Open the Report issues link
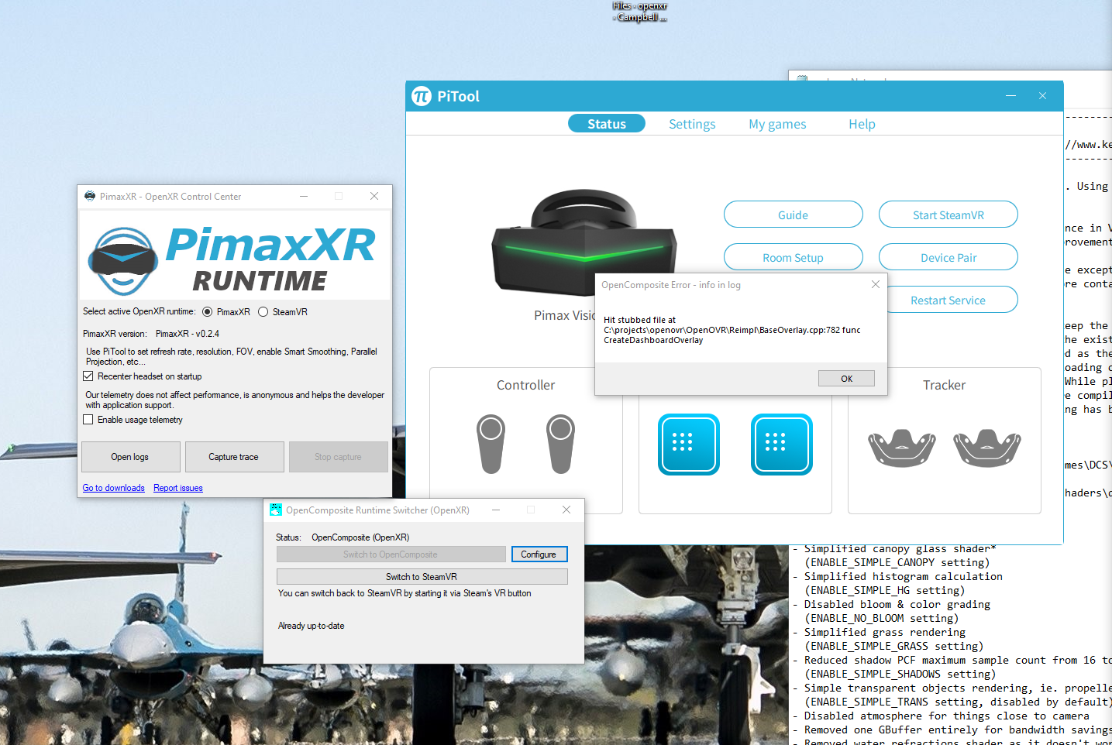This screenshot has width=1112, height=745. coord(178,488)
